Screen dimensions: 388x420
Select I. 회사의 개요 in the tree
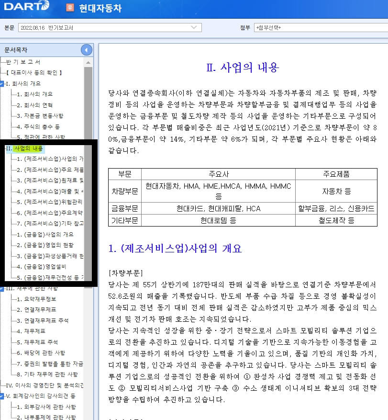pyautogui.click(x=23, y=84)
